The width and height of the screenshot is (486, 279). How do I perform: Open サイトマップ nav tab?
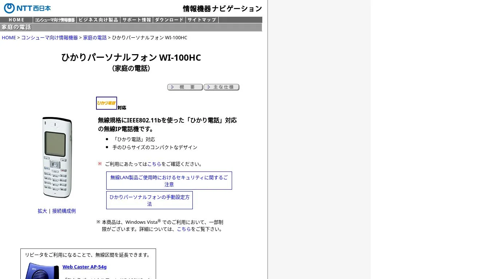point(202,20)
